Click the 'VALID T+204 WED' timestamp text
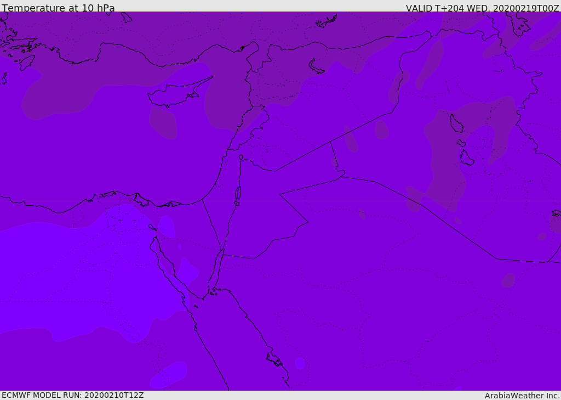 [x=482, y=8]
